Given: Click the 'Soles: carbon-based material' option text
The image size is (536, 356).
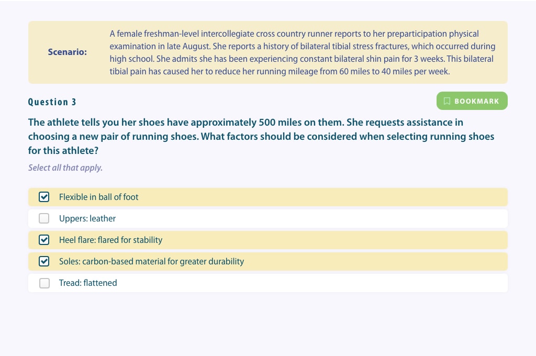Looking at the screenshot, I should [151, 262].
